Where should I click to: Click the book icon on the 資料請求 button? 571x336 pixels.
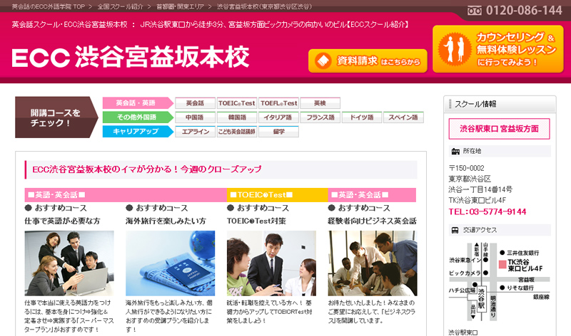click(x=323, y=61)
